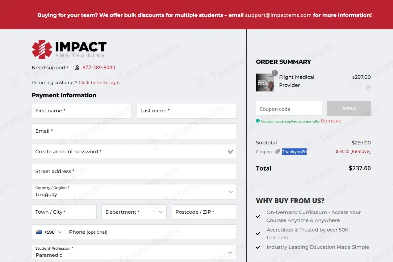393x262 pixels.
Task: Click the pink Remove link under coupon field
Action: pos(331,121)
